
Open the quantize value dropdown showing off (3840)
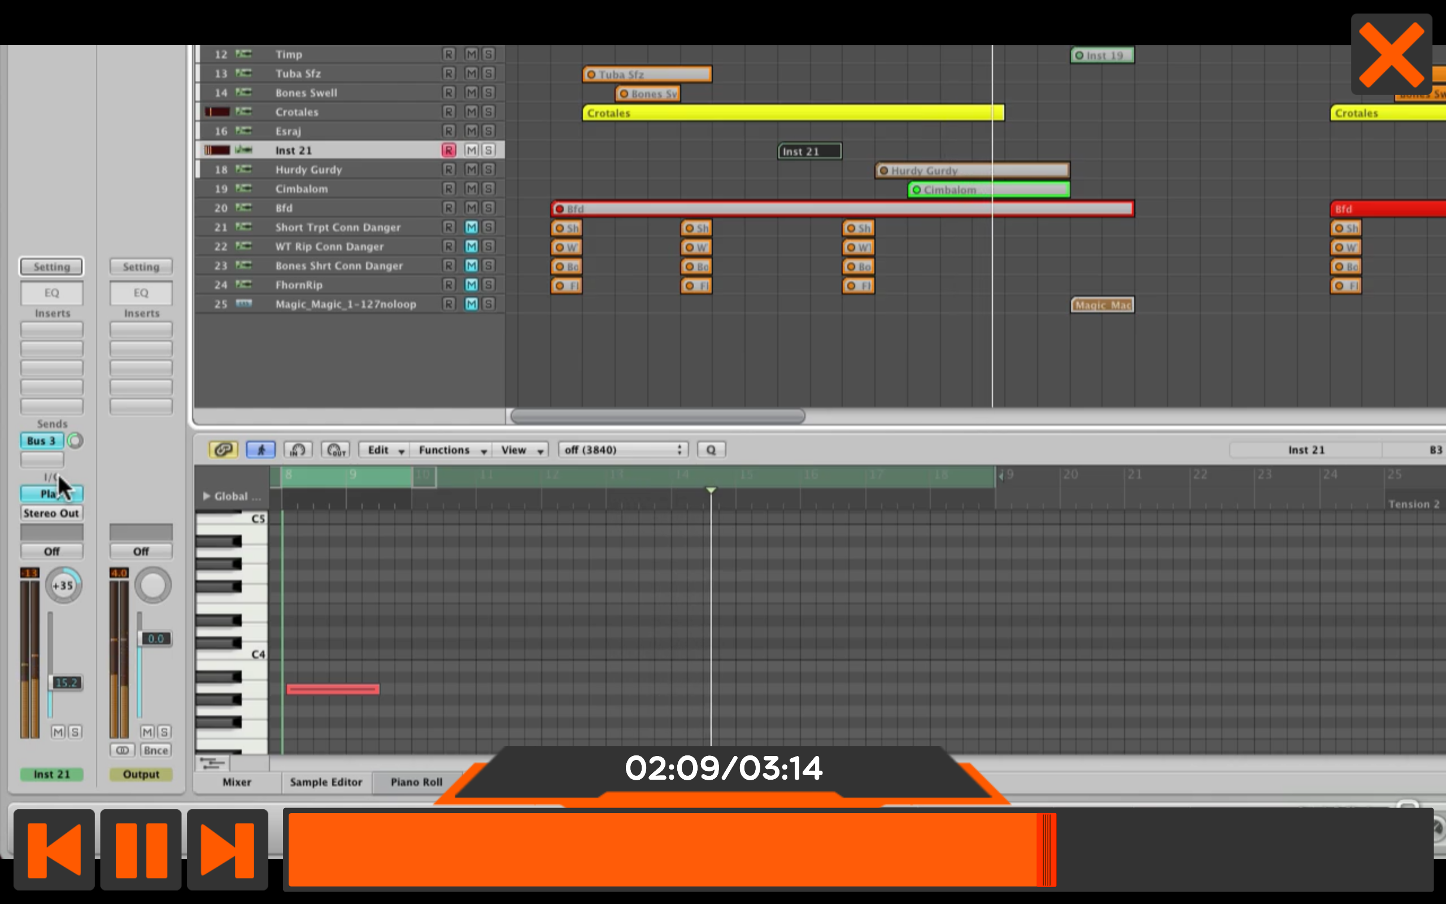(622, 450)
